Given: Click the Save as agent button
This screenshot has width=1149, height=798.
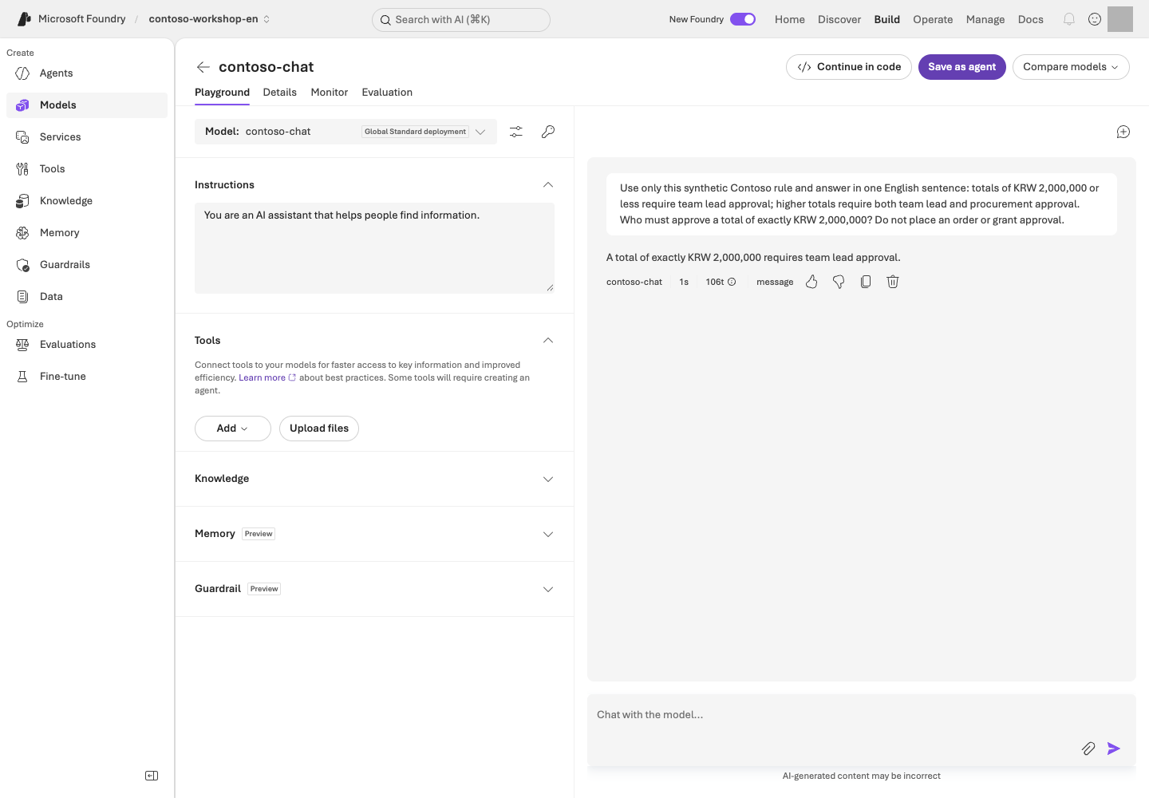Looking at the screenshot, I should [x=962, y=67].
